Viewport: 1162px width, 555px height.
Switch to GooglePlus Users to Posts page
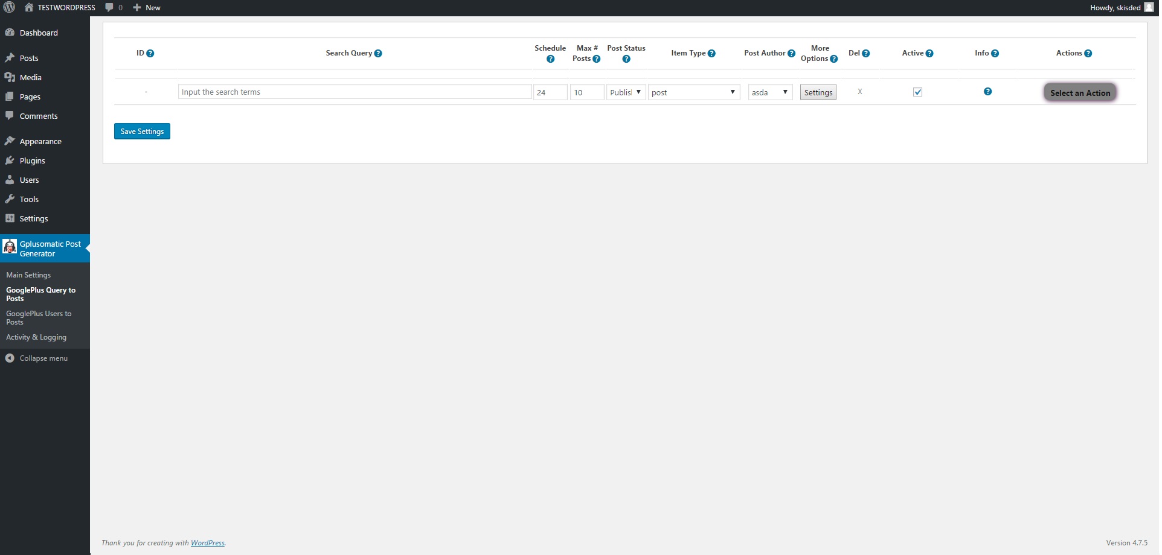(39, 317)
